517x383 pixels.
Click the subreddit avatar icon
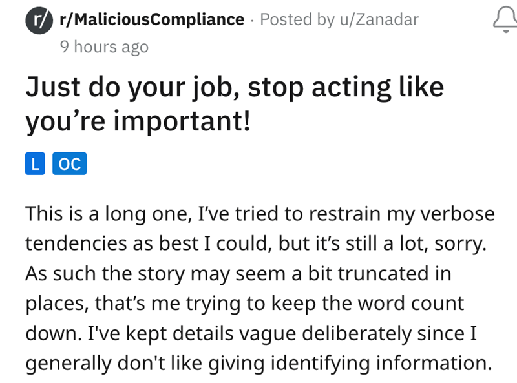38,20
